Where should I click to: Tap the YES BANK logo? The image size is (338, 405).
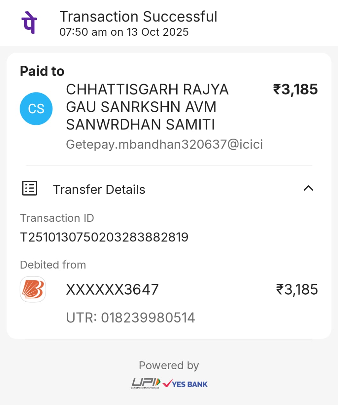(x=186, y=384)
